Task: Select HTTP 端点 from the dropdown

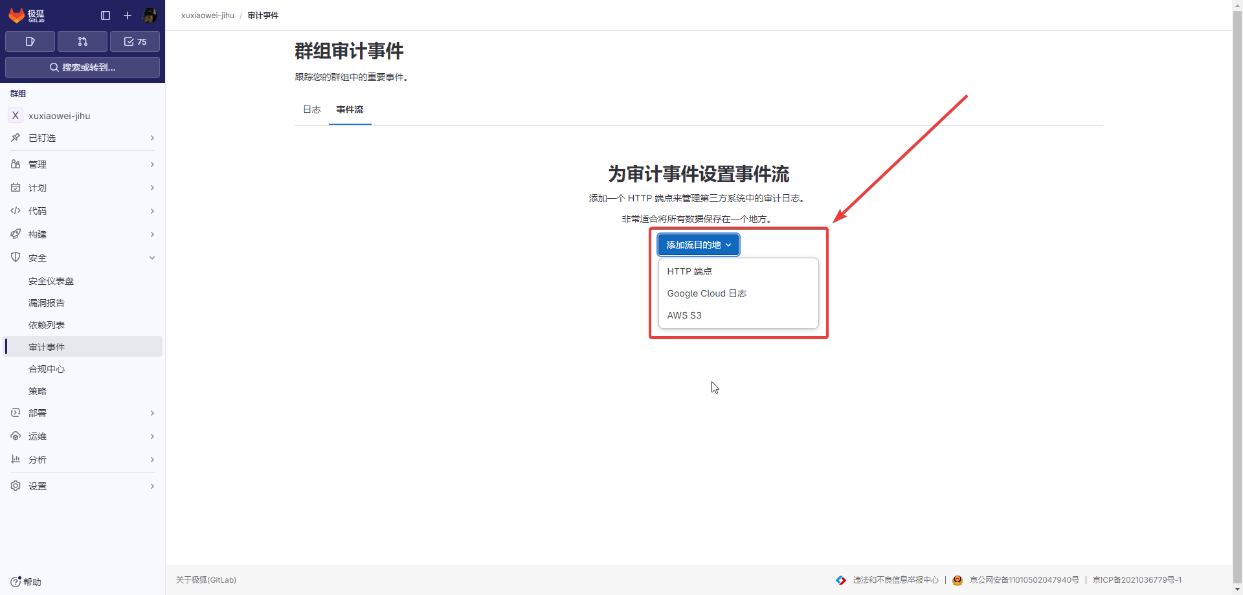Action: coord(689,271)
